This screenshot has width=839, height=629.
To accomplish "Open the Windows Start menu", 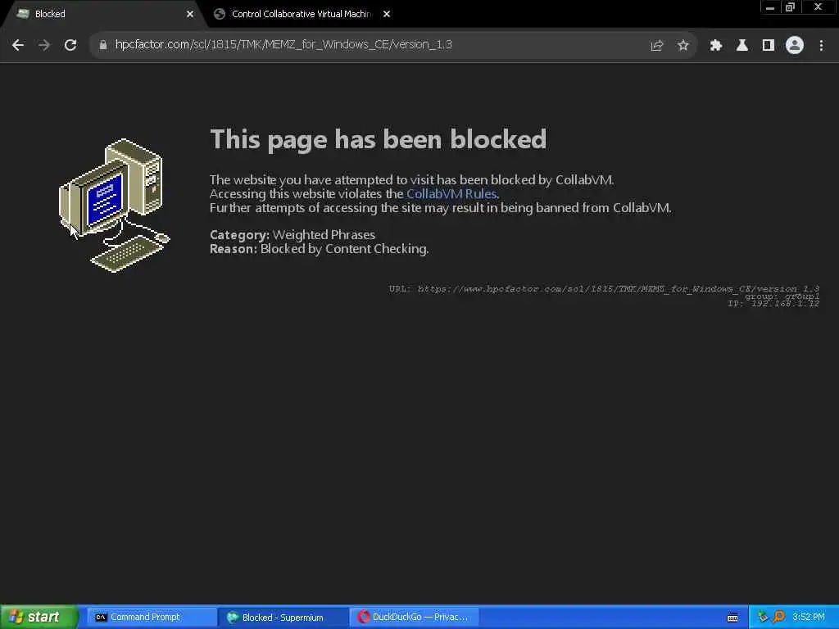I will tap(39, 617).
